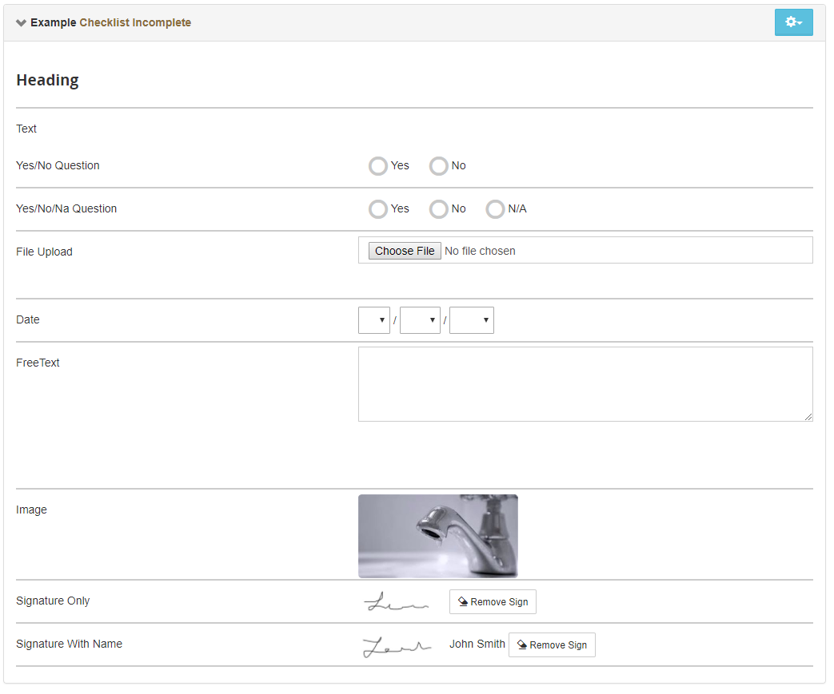Click Remove Sign for Signature Only
The image size is (834, 694).
click(493, 602)
